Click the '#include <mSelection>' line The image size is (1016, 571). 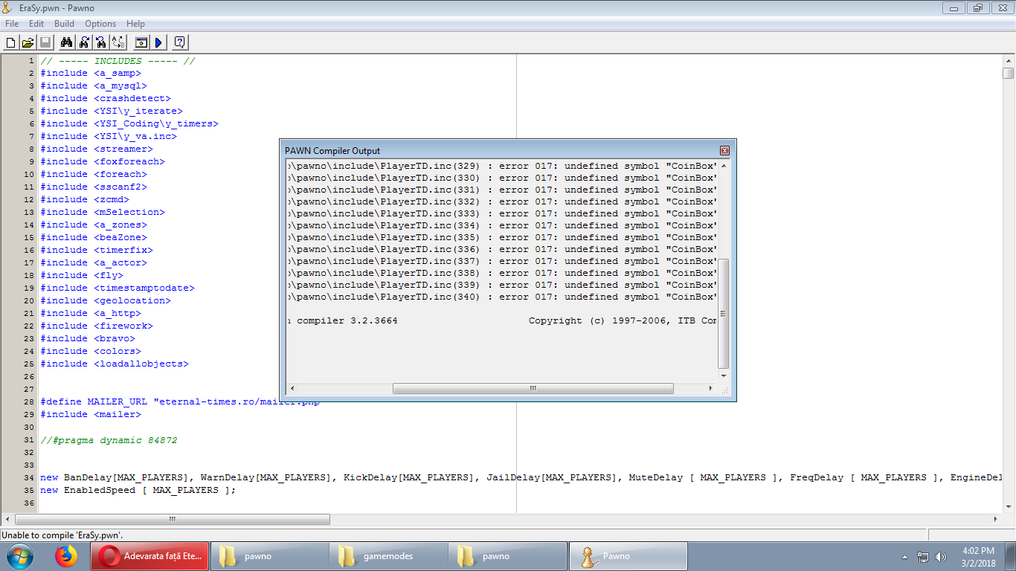tap(103, 212)
